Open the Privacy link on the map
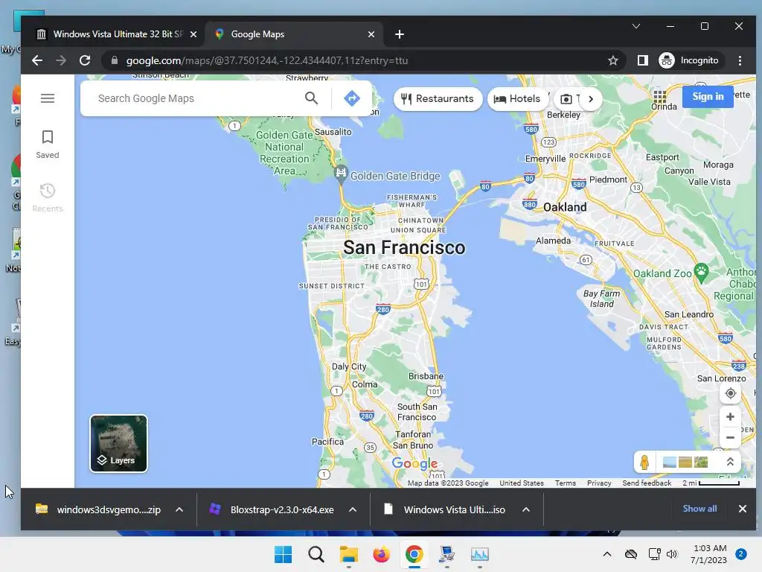 [x=599, y=483]
